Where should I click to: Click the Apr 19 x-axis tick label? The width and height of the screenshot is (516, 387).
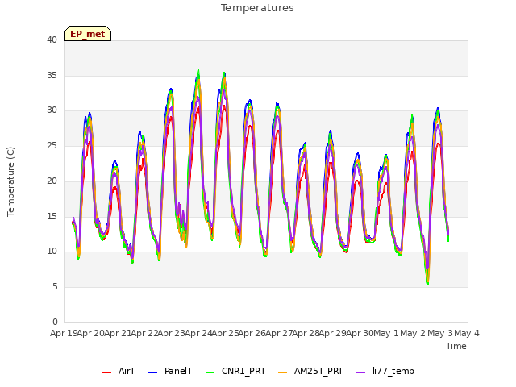pos(64,333)
